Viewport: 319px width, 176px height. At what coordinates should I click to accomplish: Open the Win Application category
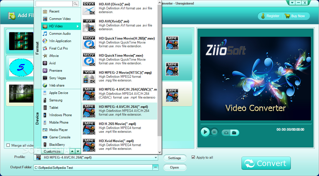pos(61,41)
